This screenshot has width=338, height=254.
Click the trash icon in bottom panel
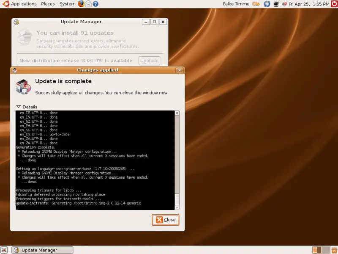click(x=334, y=250)
